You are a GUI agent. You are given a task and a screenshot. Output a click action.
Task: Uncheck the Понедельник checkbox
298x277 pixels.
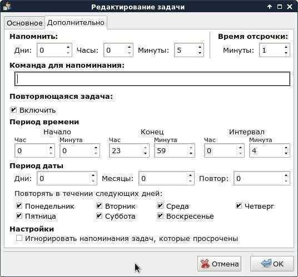(19, 206)
